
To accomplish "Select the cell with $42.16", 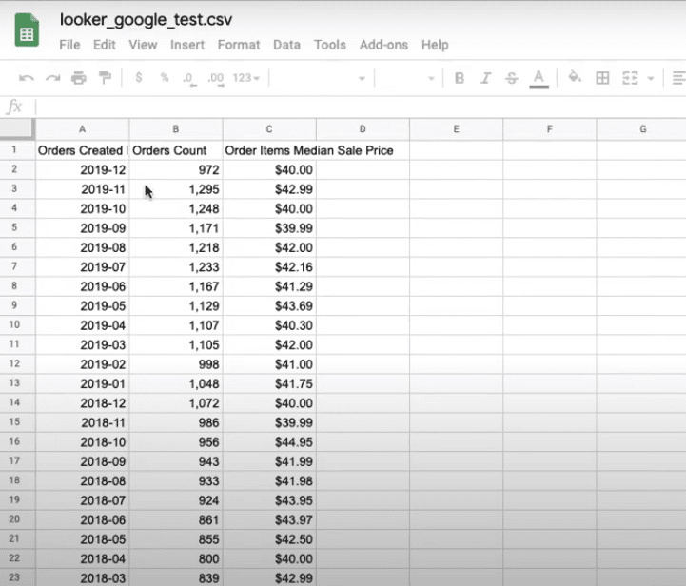I will (x=269, y=267).
